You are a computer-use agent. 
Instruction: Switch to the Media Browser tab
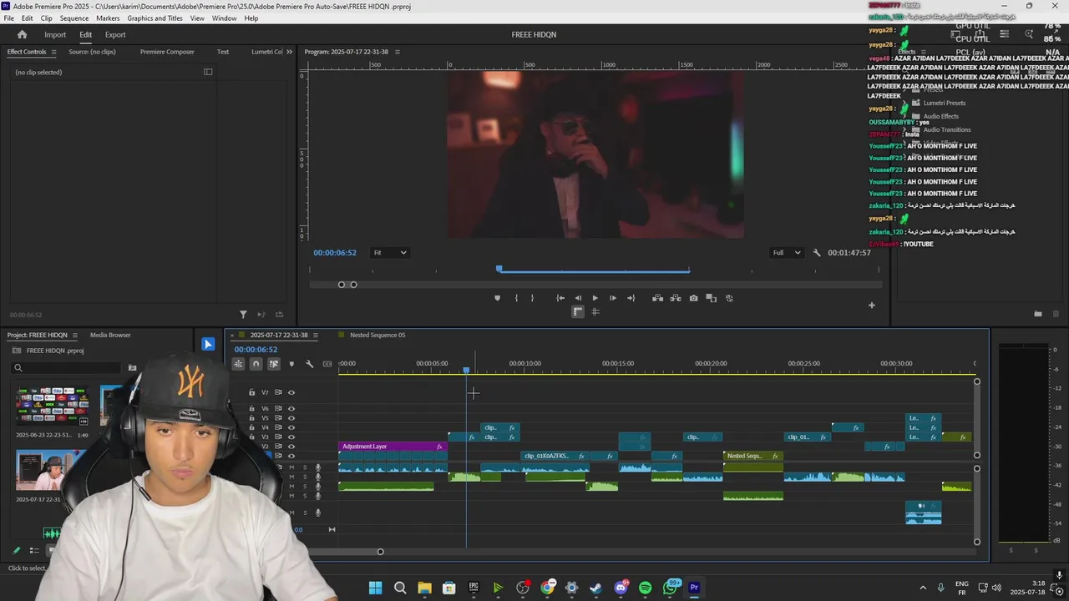pos(110,335)
